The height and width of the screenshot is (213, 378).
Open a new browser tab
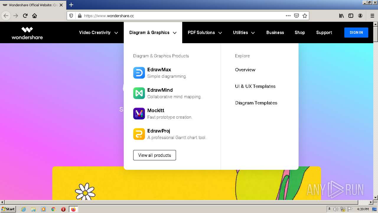pos(71,5)
